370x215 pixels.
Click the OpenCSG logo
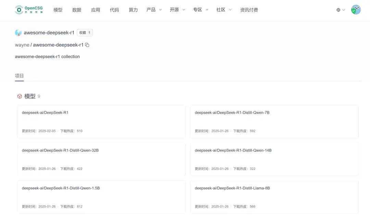(x=29, y=10)
